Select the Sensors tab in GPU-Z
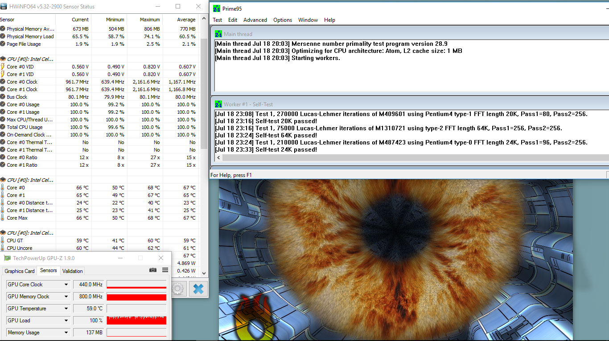Screen dimensions: 609x341 49,270
